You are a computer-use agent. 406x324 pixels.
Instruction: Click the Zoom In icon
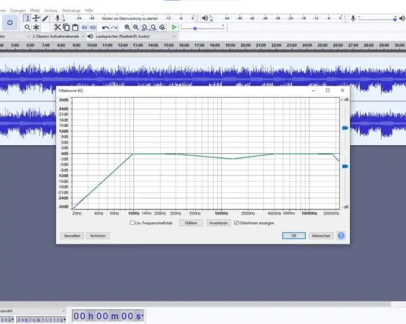coord(127,27)
